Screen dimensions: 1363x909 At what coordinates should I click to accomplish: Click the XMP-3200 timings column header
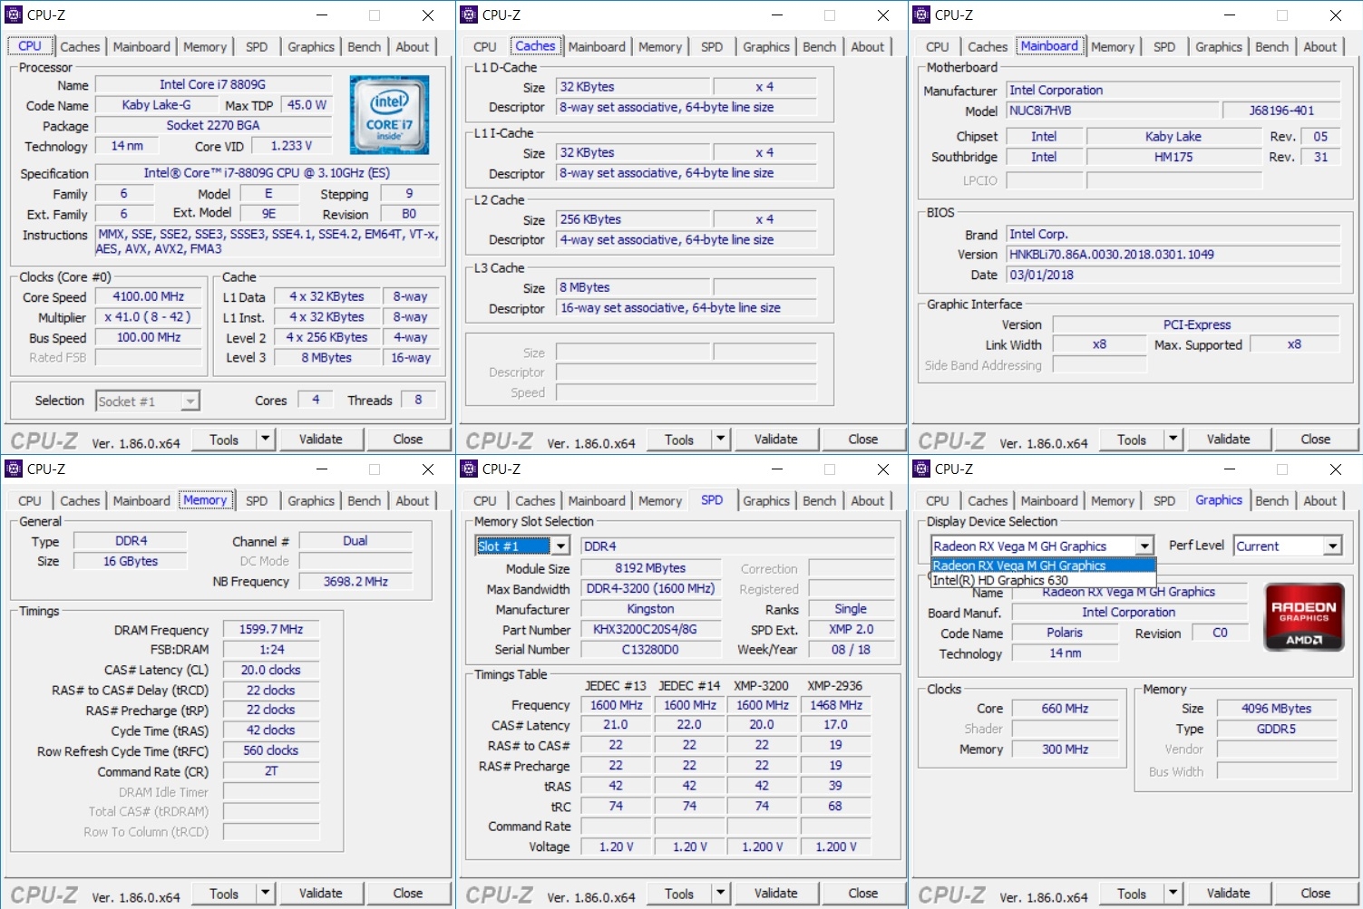[762, 686]
